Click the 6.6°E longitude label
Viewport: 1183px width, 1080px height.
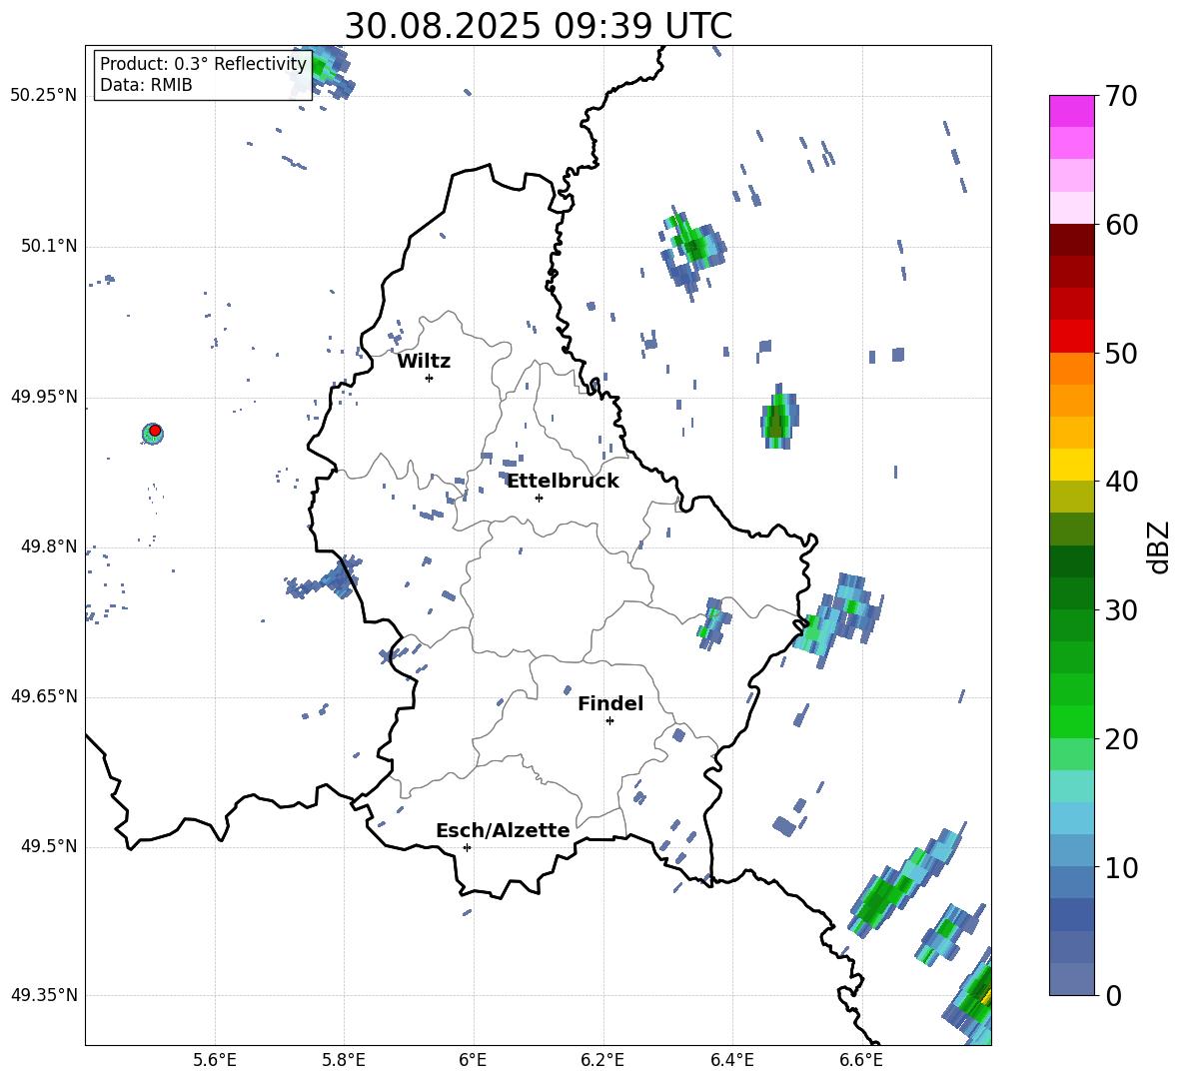click(861, 1060)
